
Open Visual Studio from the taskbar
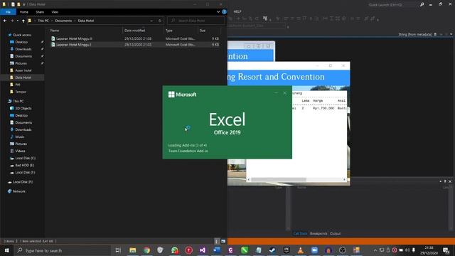click(203, 250)
